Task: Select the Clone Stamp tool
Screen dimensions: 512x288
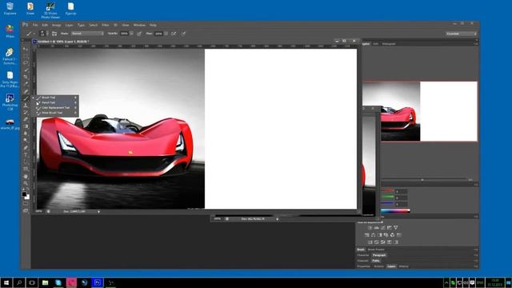Action: [x=26, y=106]
